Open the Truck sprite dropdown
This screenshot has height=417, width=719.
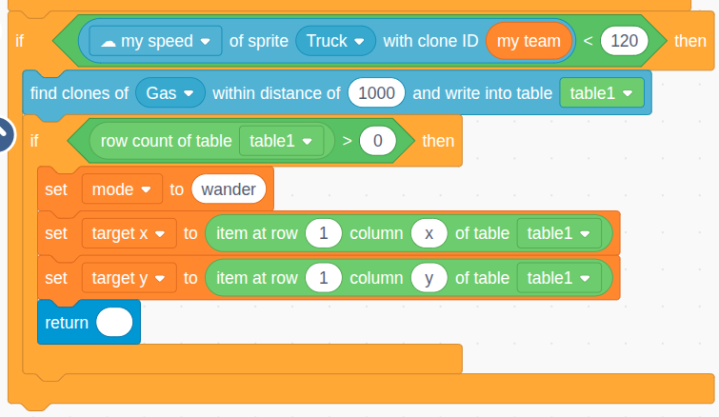pyautogui.click(x=335, y=41)
